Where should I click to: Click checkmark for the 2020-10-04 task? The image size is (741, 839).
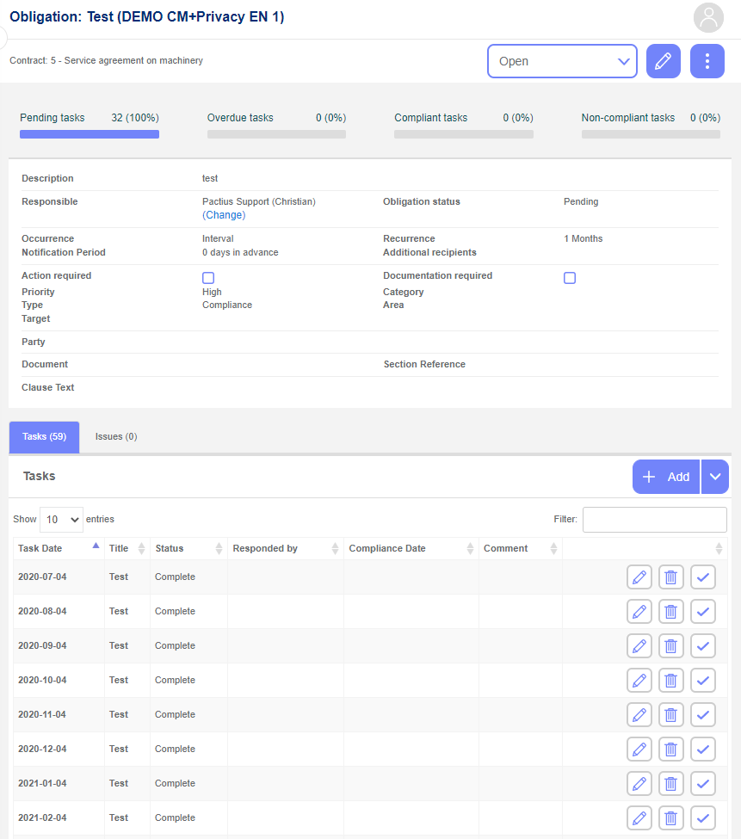(703, 680)
